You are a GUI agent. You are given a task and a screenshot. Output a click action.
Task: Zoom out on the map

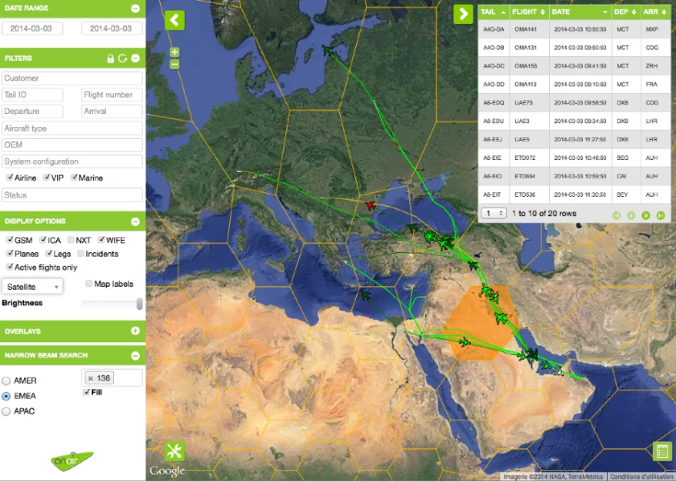click(x=174, y=63)
